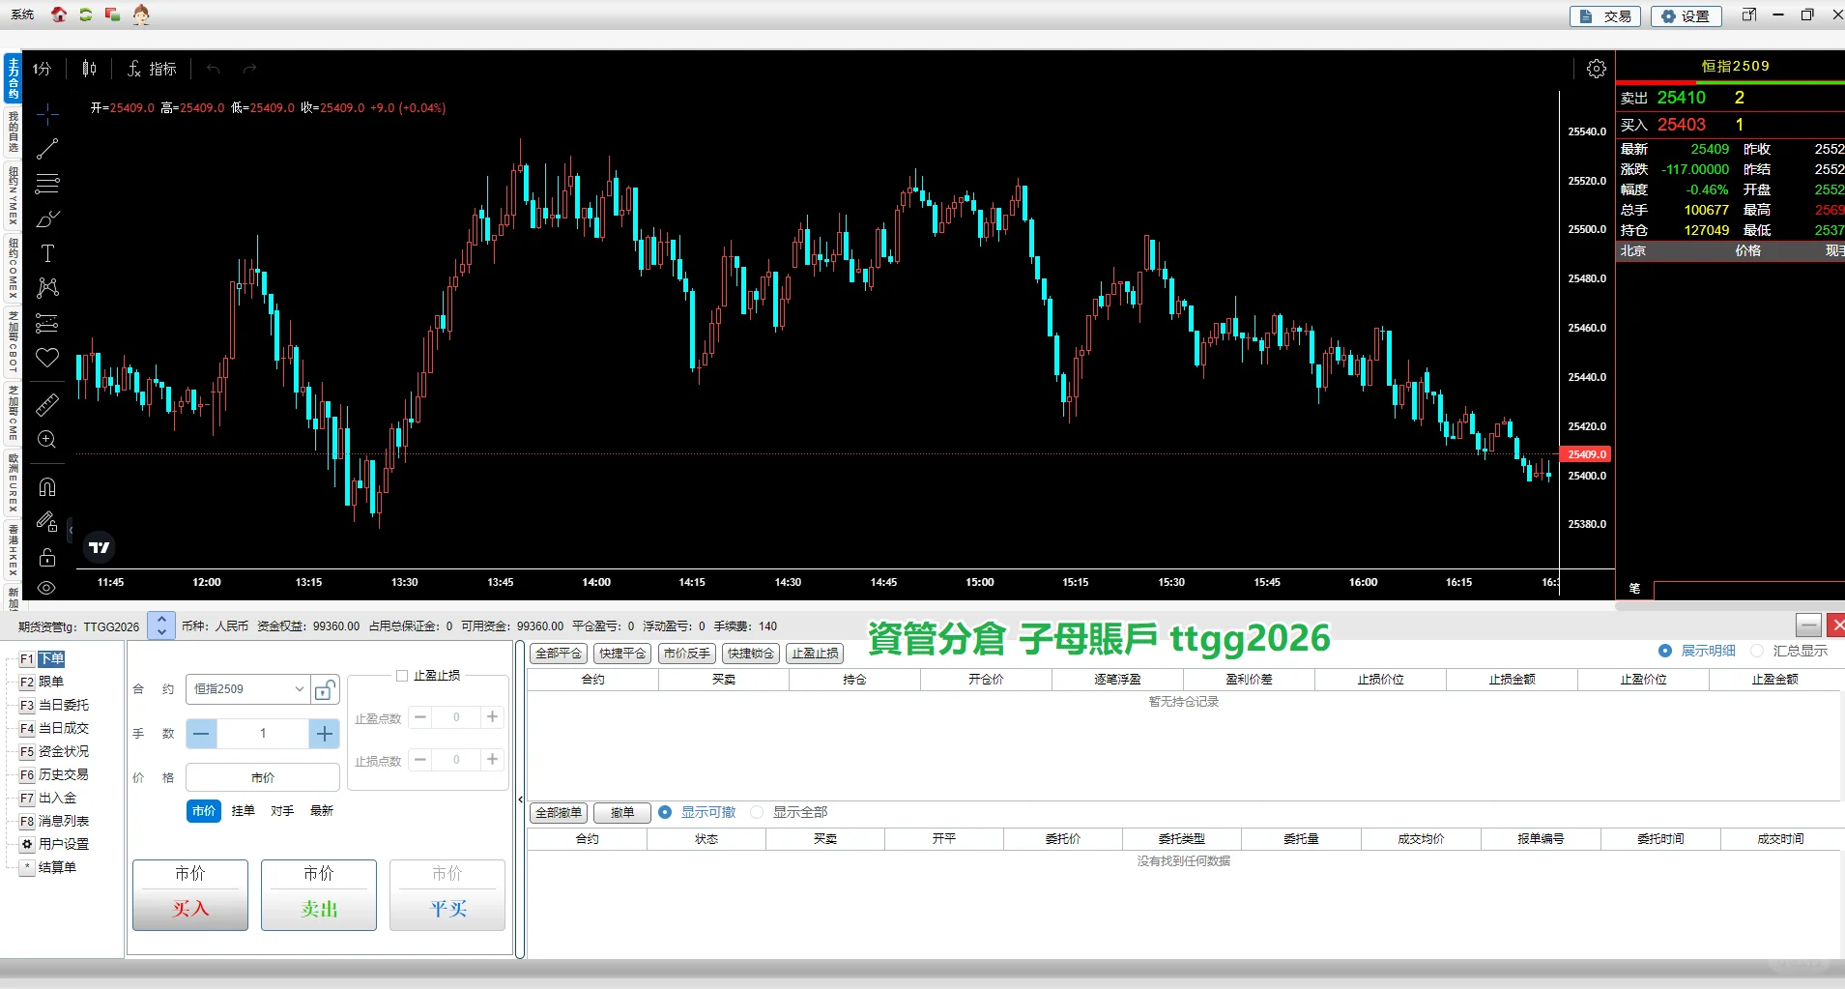
Task: Increase lot size with the plus stepper
Action: tap(323, 734)
